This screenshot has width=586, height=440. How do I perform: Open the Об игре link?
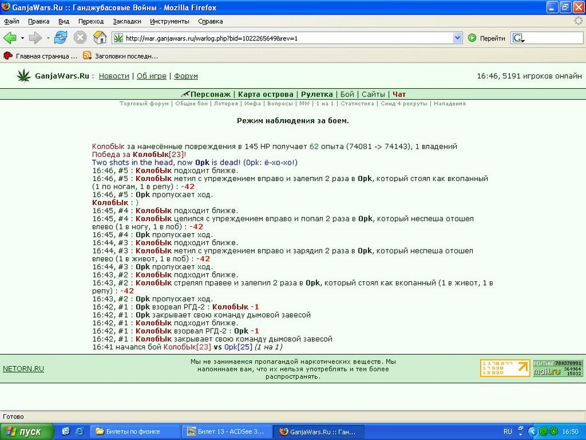[x=151, y=76]
